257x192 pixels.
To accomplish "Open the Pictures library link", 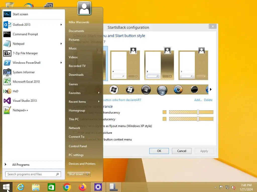I will coord(74,40).
